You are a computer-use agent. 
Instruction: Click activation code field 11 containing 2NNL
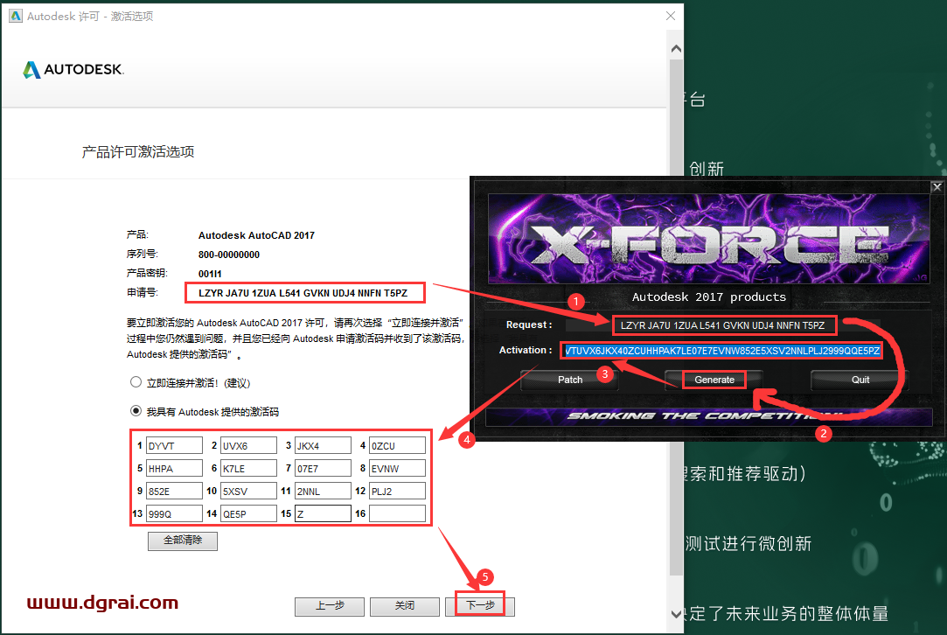click(323, 492)
